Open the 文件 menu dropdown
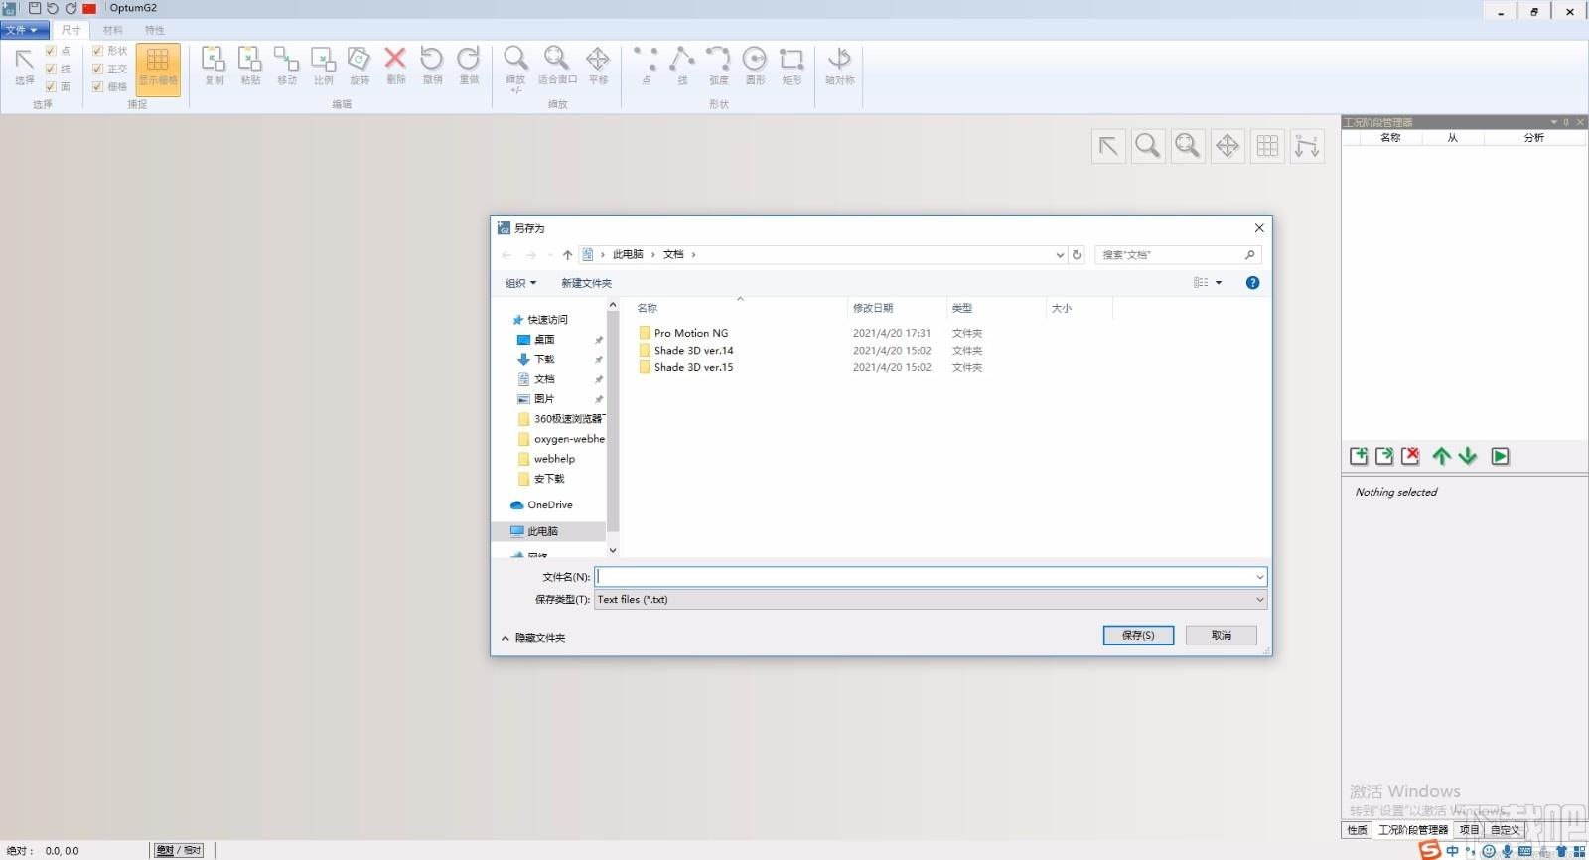 (x=22, y=30)
